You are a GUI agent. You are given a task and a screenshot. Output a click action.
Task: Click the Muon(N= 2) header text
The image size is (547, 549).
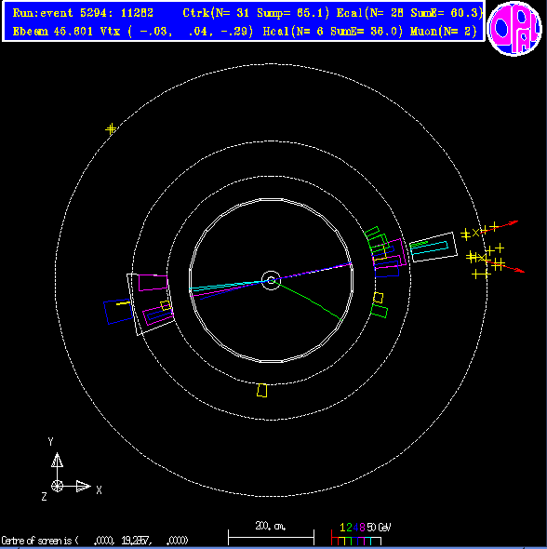click(444, 32)
